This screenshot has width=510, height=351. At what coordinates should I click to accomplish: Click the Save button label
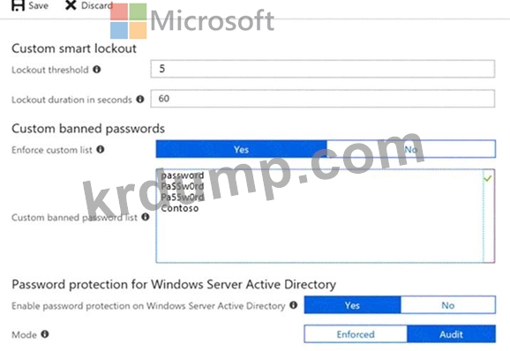tap(38, 5)
